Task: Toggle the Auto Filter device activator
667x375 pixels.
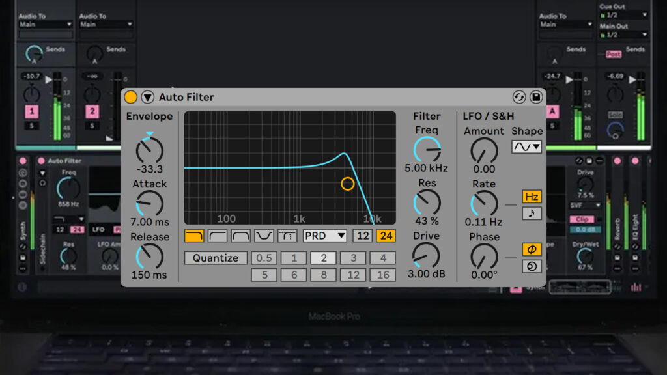Action: tap(130, 98)
